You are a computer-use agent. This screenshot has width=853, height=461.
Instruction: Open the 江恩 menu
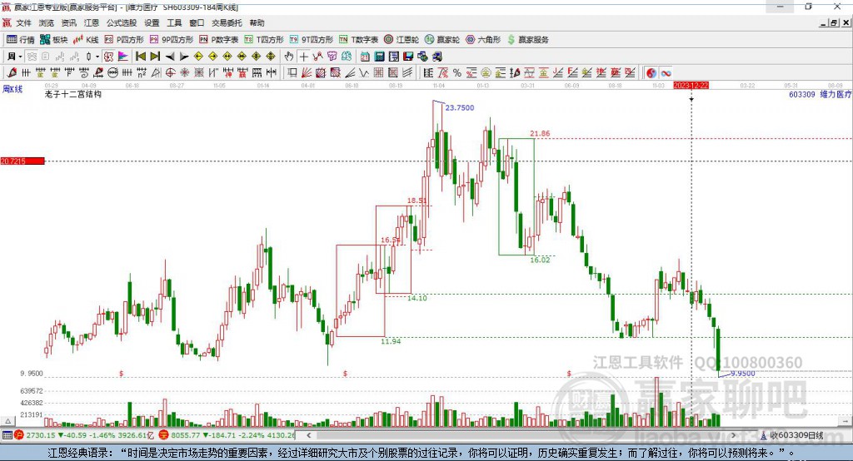tap(92, 22)
